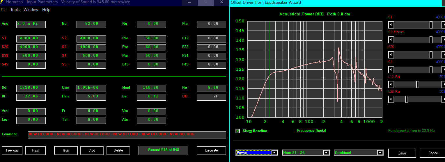The image size is (445, 162).
Task: Click the Previous record button
Action: [12, 150]
